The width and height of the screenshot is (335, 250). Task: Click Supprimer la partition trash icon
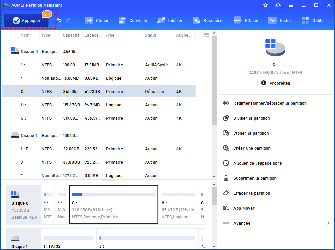coord(226,178)
